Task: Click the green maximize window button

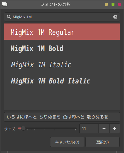Action: (113, 4)
